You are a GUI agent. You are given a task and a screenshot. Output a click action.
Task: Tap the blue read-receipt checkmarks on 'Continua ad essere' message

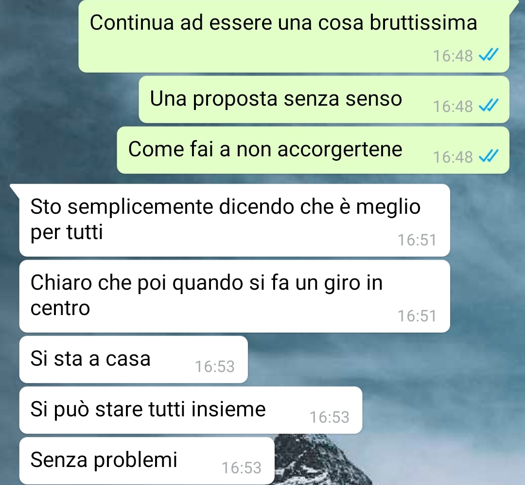(489, 55)
